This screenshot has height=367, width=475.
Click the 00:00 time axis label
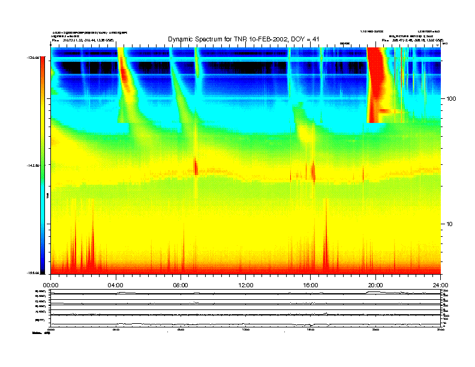pos(50,285)
